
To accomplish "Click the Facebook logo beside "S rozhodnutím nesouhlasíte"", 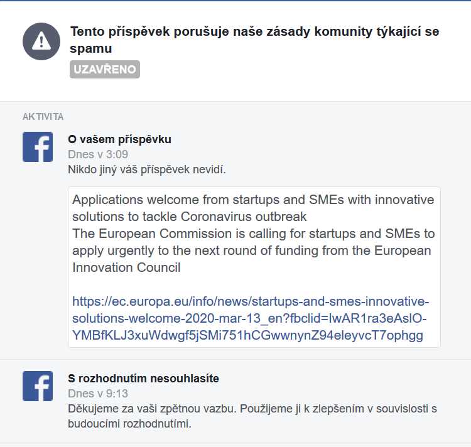I will pyautogui.click(x=38, y=386).
